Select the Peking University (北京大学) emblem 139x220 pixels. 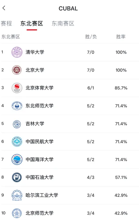[x=17, y=70]
